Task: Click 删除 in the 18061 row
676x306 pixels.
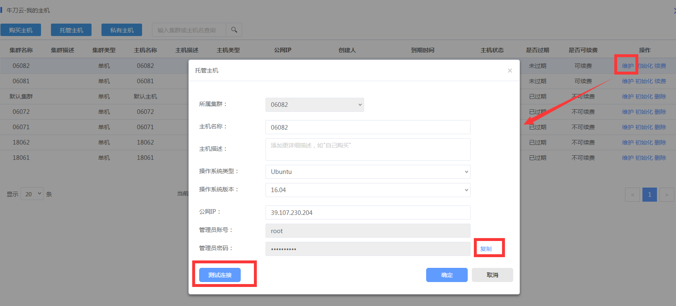Action: 660,158
